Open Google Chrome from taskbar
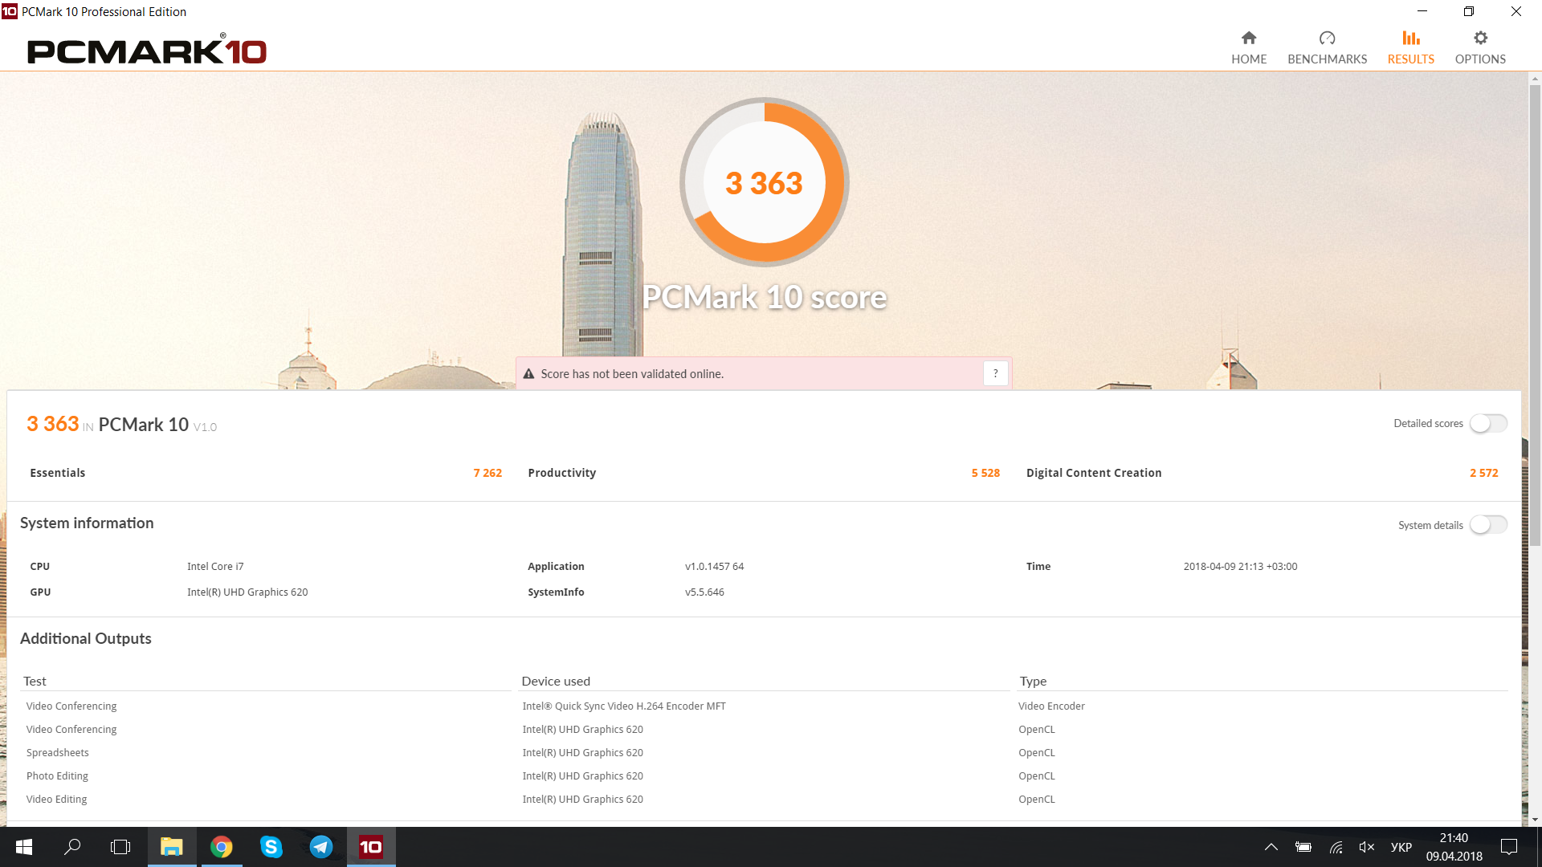The width and height of the screenshot is (1542, 867). click(x=222, y=847)
